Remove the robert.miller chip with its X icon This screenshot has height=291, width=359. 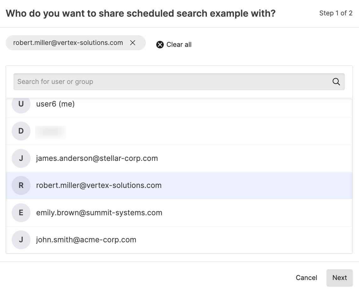point(133,43)
